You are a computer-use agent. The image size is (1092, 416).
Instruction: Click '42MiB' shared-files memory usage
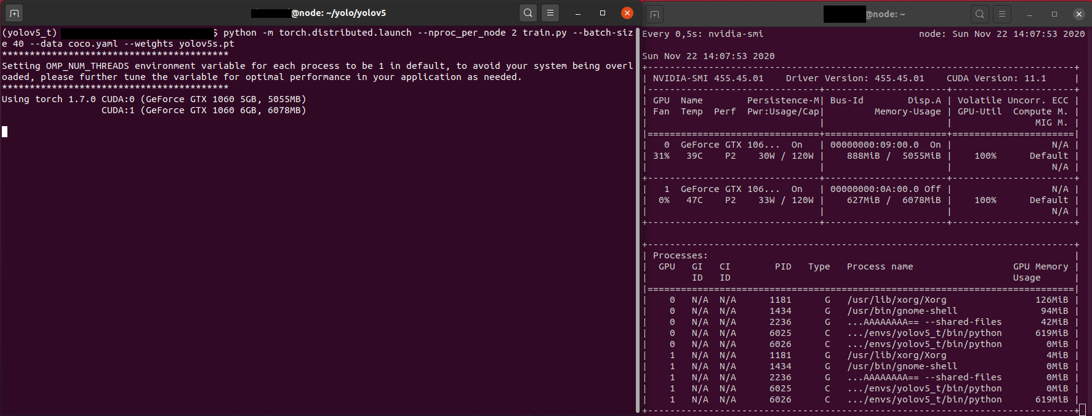click(1054, 322)
